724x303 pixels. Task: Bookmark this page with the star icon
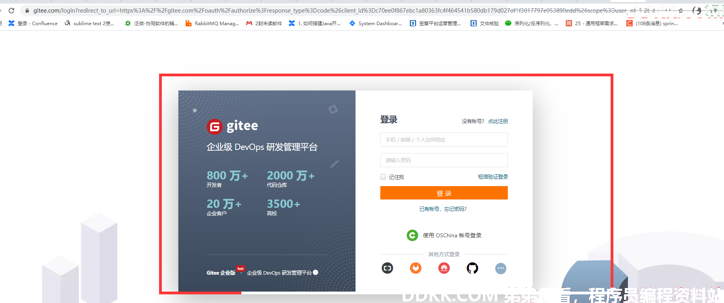[x=681, y=11]
